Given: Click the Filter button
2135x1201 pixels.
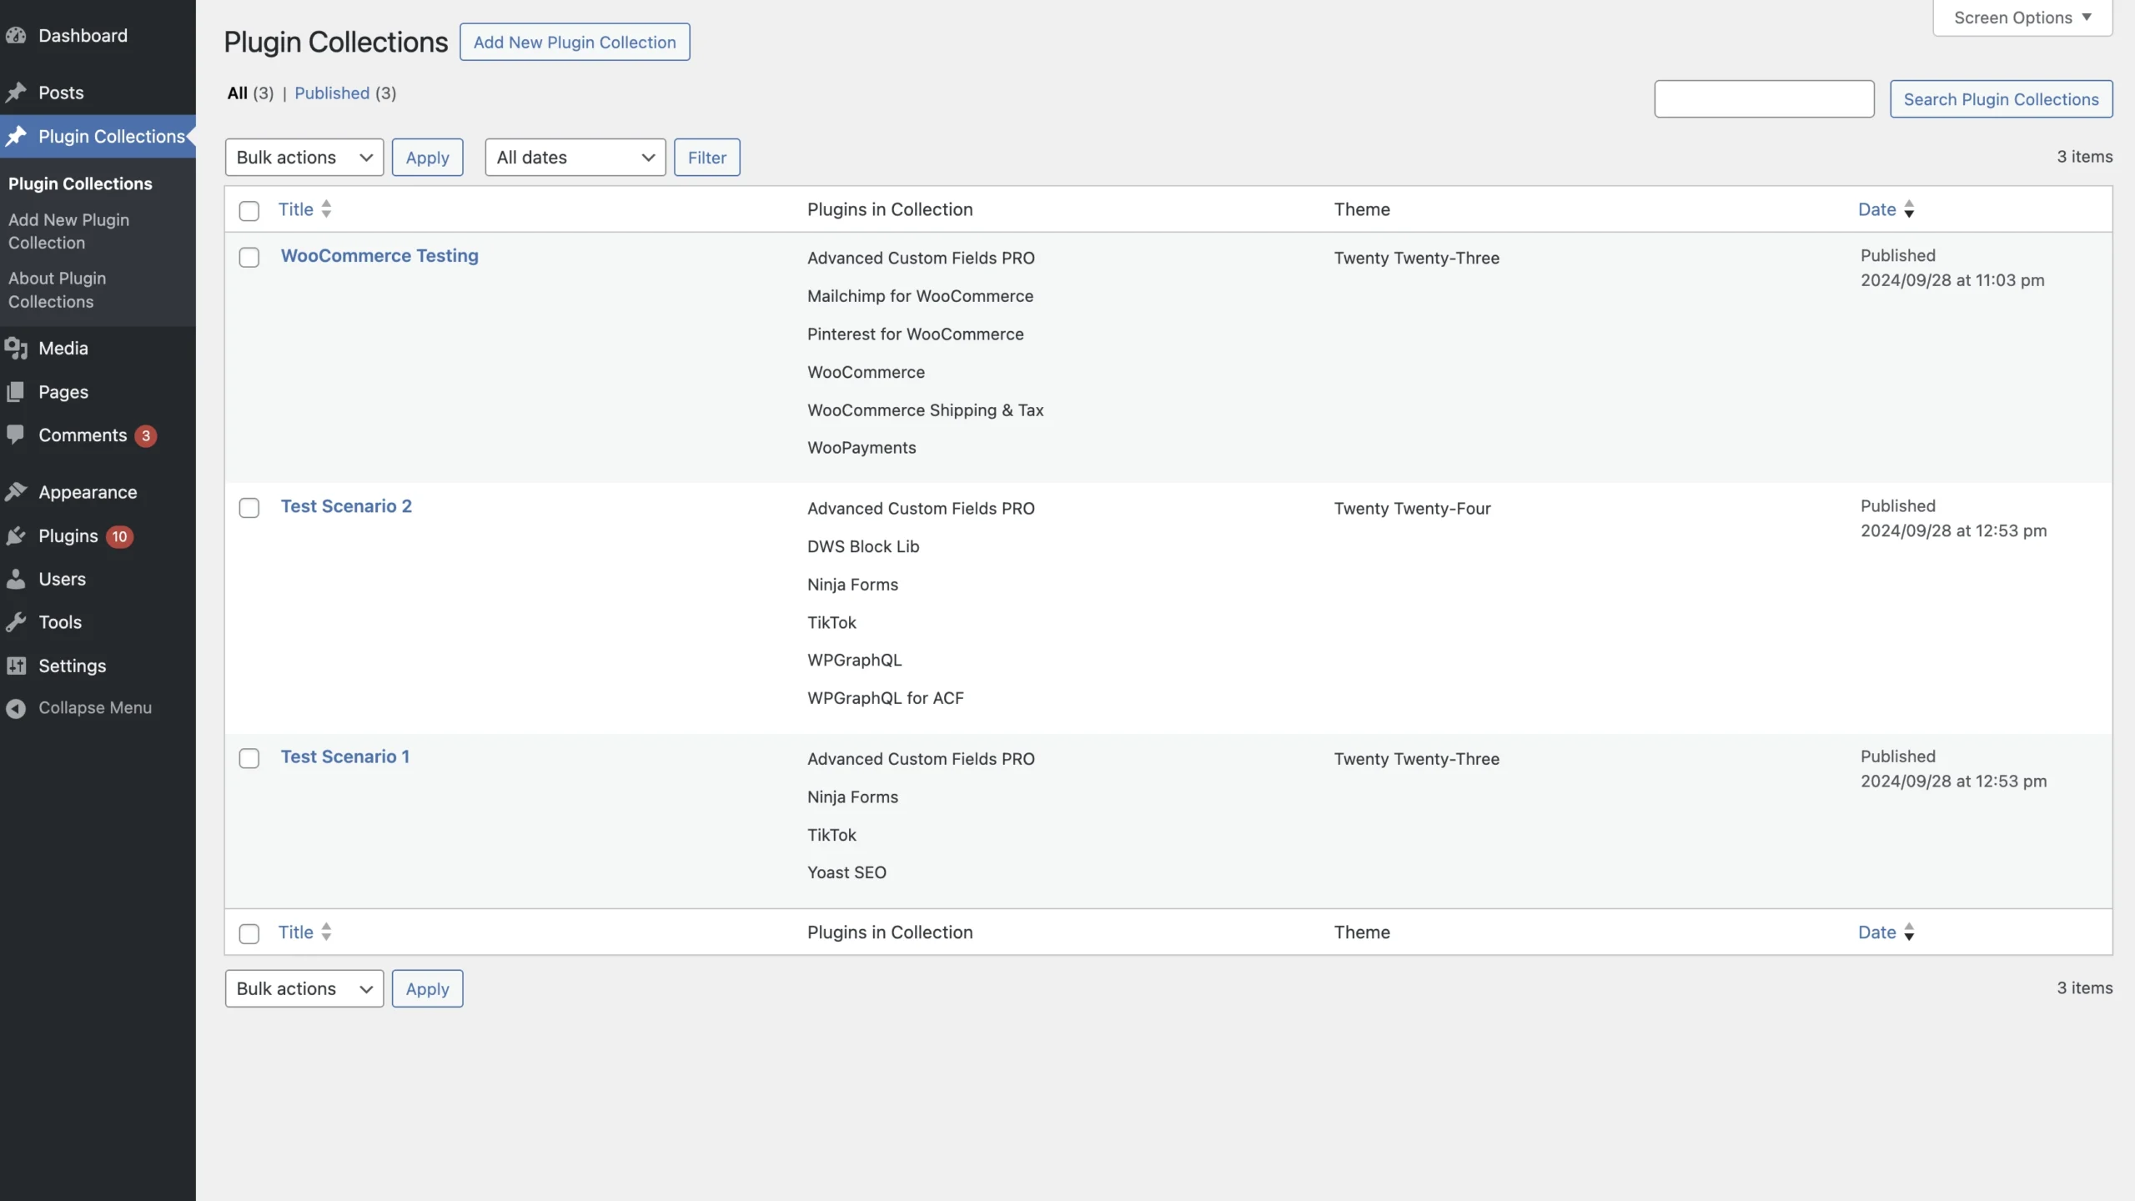Looking at the screenshot, I should point(707,157).
